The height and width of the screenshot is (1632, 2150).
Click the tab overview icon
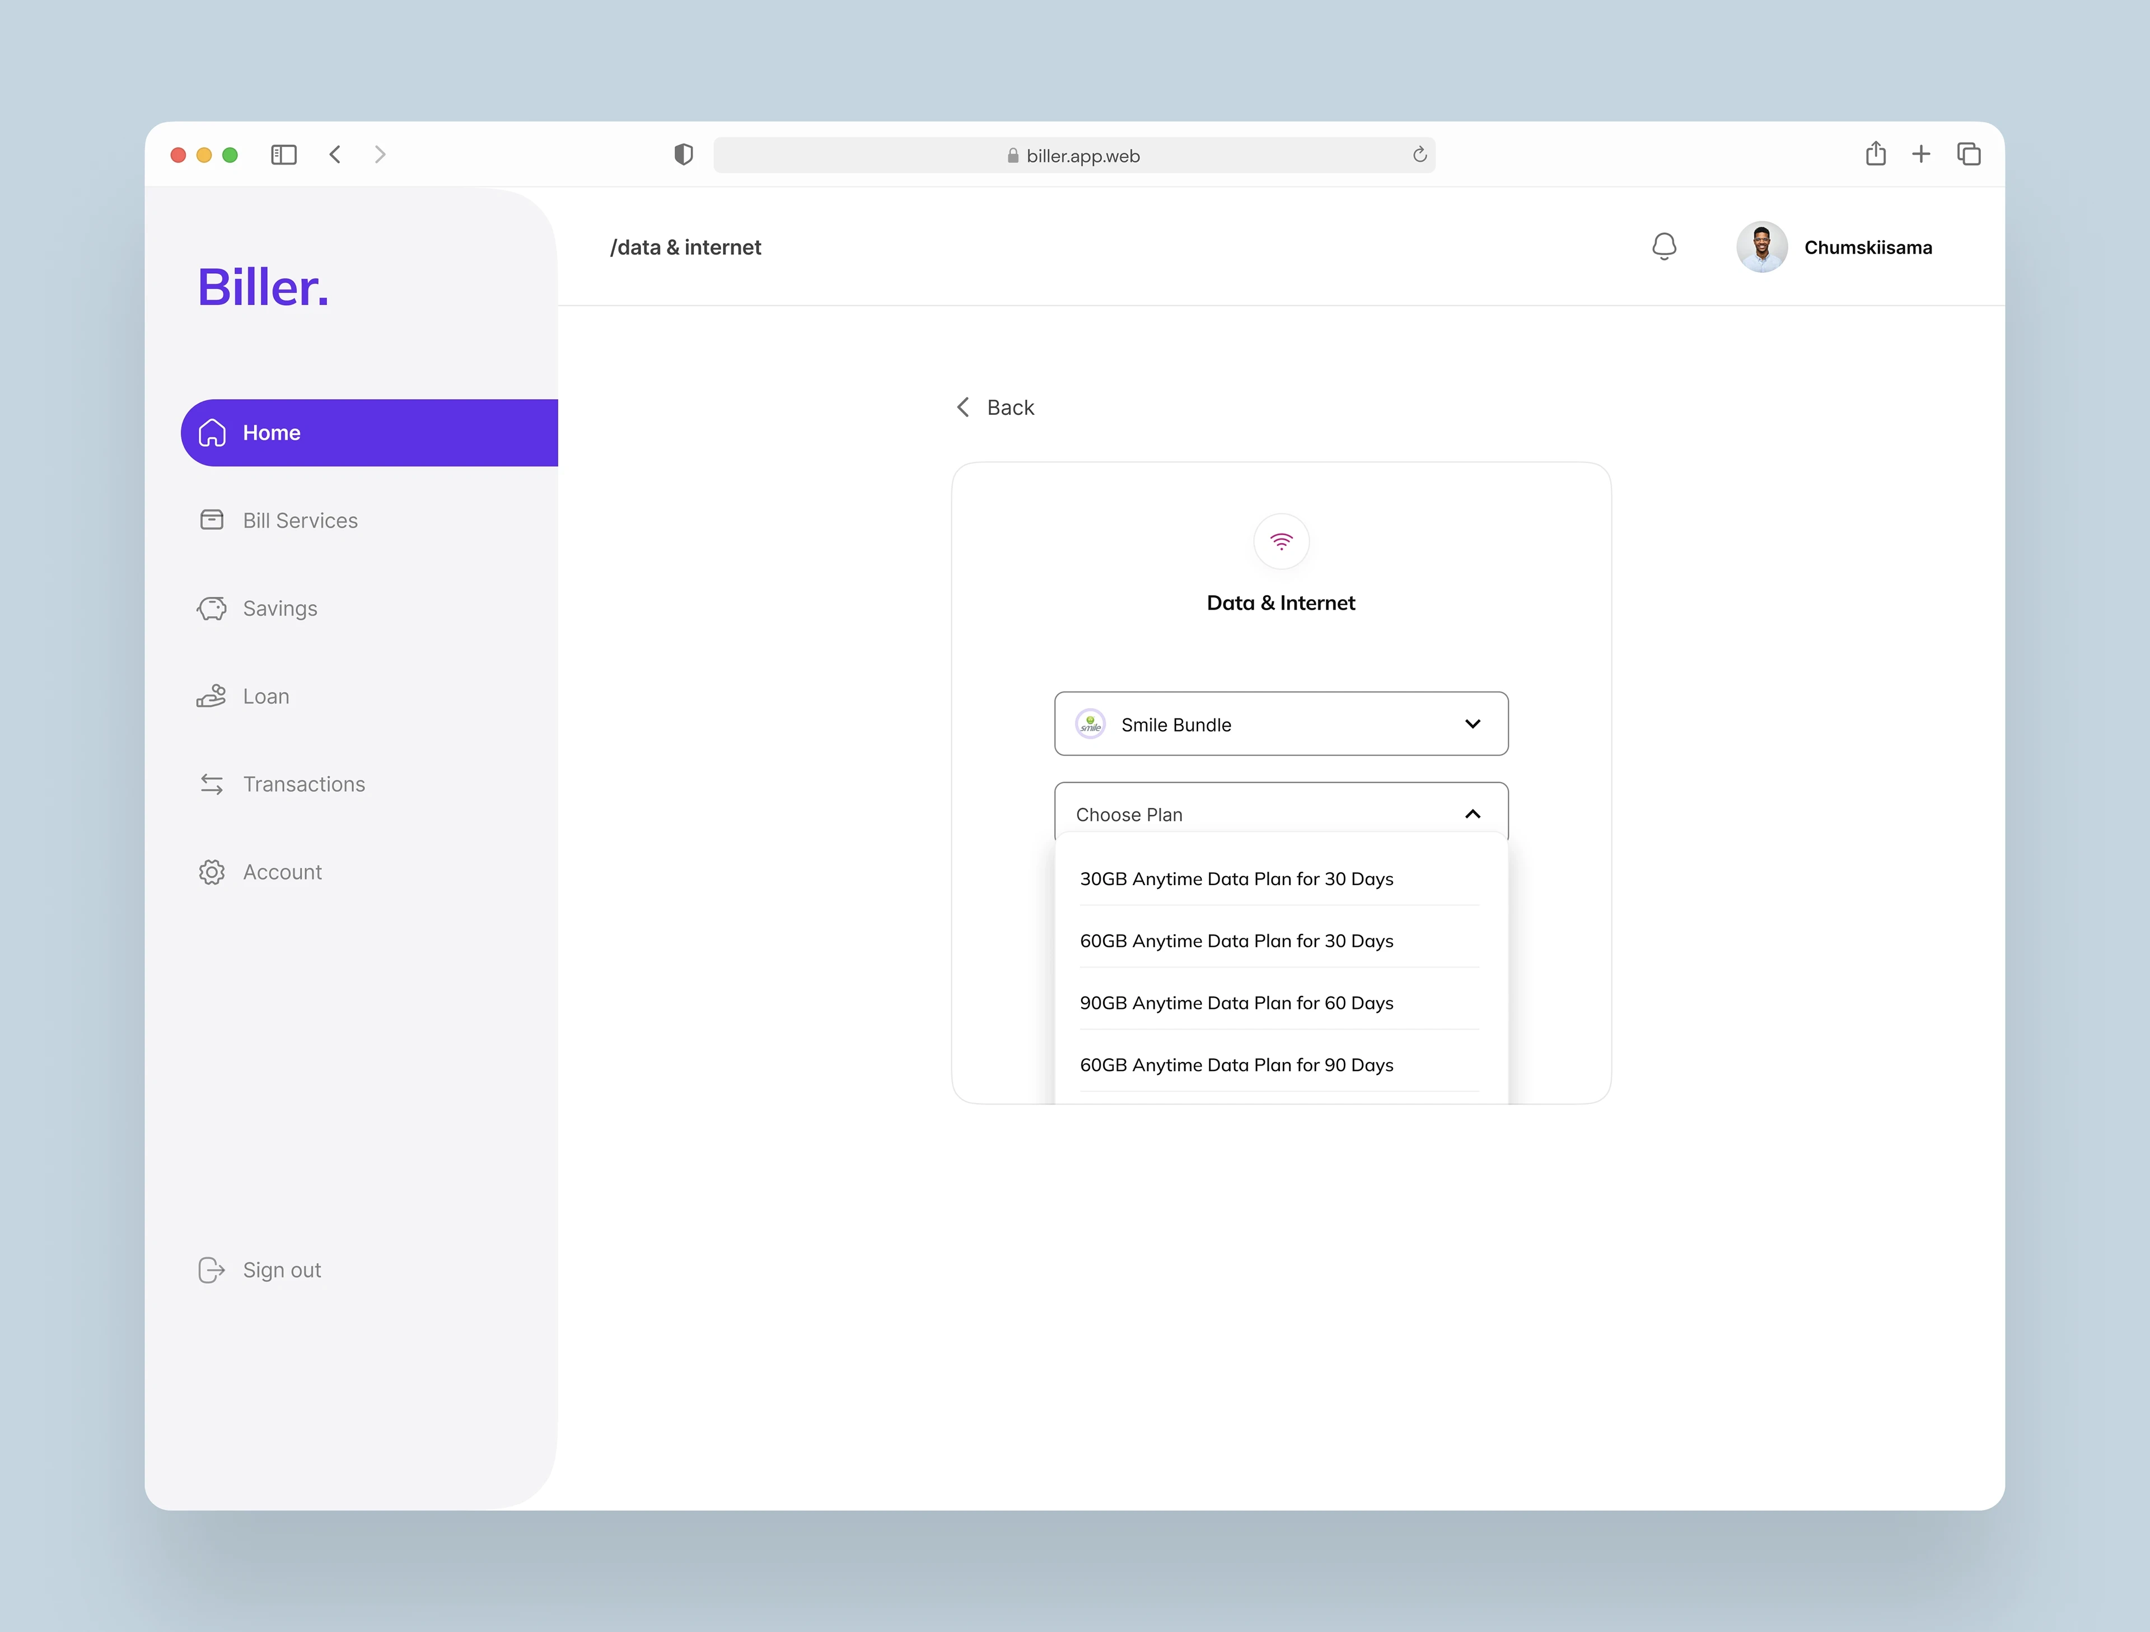coord(1968,153)
